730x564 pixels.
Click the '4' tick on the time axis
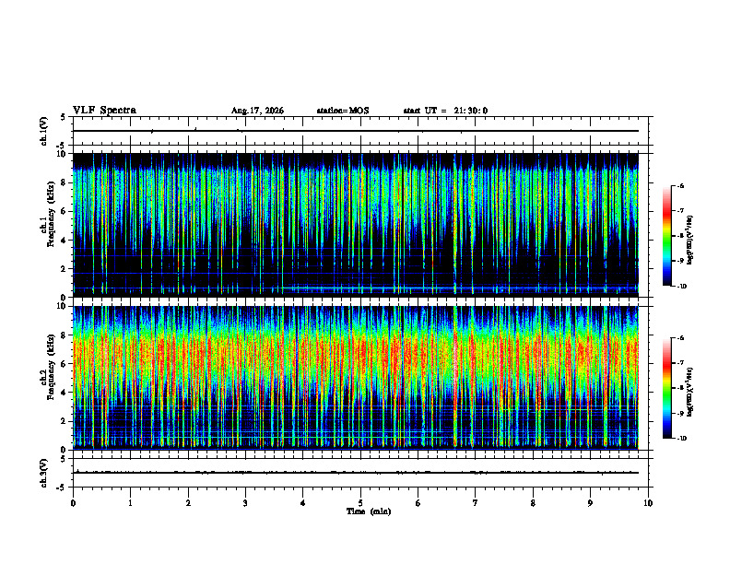tap(303, 503)
